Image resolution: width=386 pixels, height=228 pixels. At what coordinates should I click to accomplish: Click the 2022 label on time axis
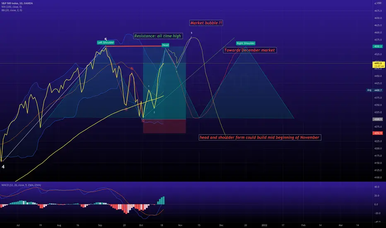264,225
